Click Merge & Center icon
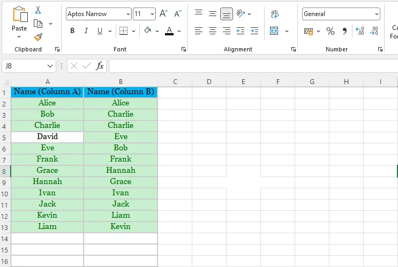The width and height of the screenshot is (398, 267). [274, 31]
